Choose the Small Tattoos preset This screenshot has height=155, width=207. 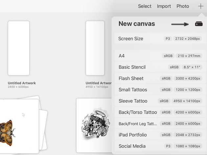(x=160, y=90)
